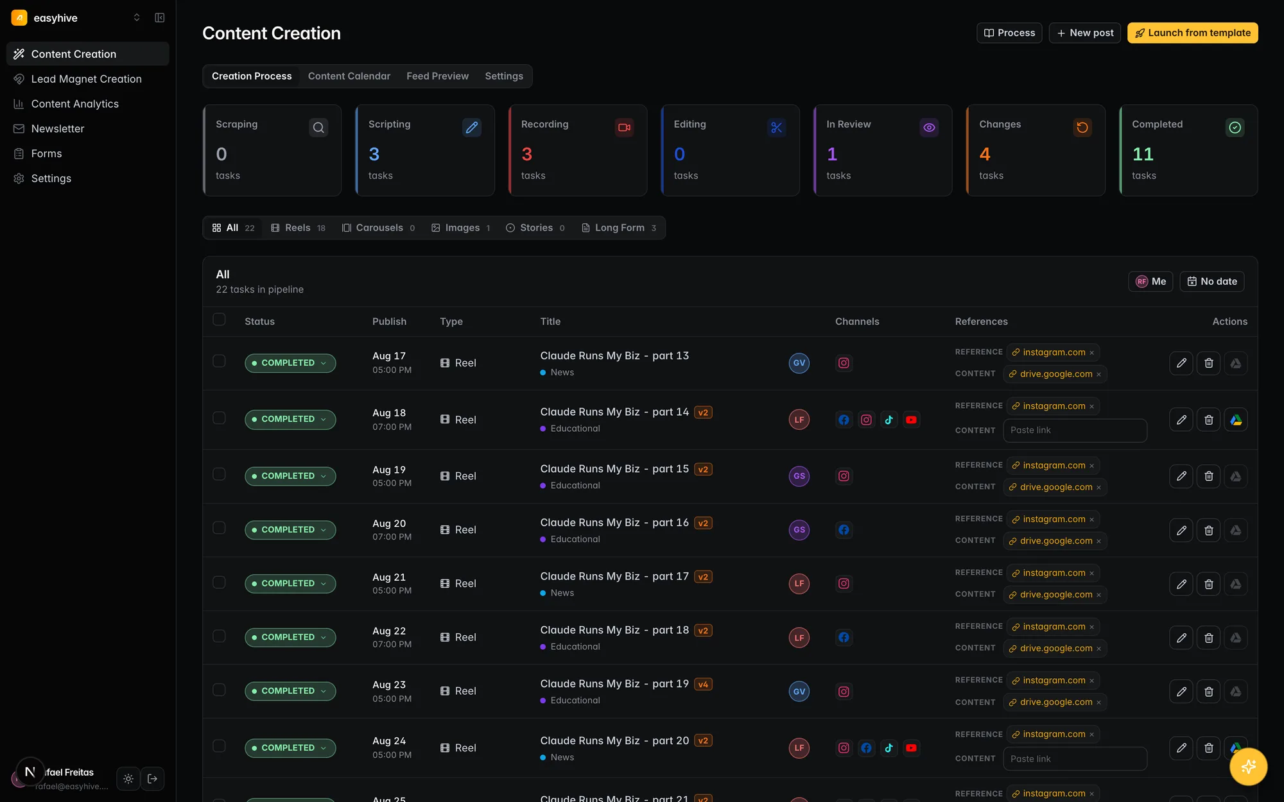The height and width of the screenshot is (802, 1284).
Task: Click the Changes refresh icon on card
Action: (x=1082, y=128)
